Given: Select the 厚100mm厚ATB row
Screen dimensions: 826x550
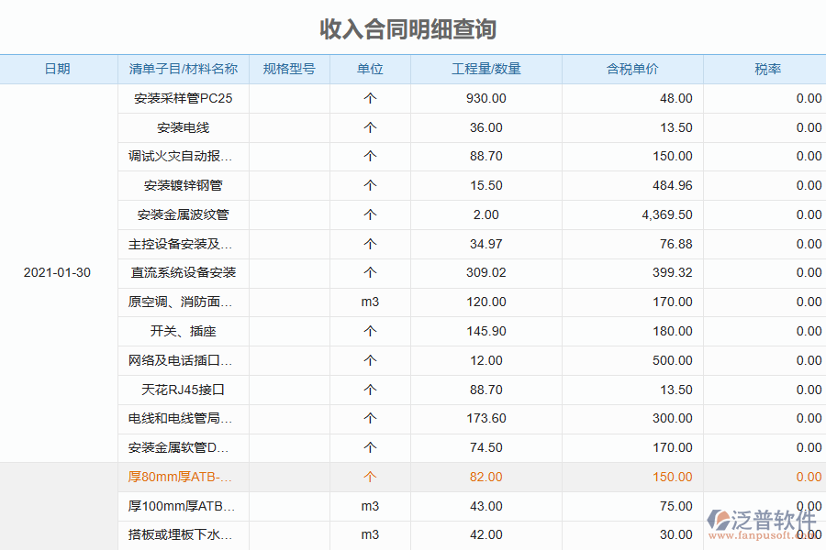Looking at the screenshot, I should tap(181, 506).
